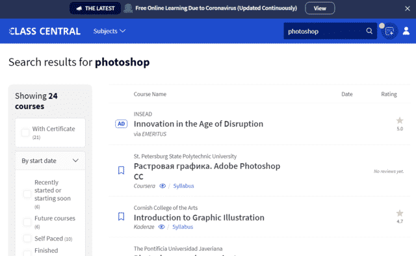Viewport: 416px width, 256px height.
Task: Click the View button in banner
Action: [x=320, y=8]
